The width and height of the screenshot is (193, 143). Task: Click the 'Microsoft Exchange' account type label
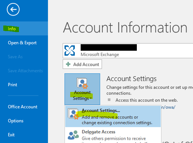[x=100, y=55]
